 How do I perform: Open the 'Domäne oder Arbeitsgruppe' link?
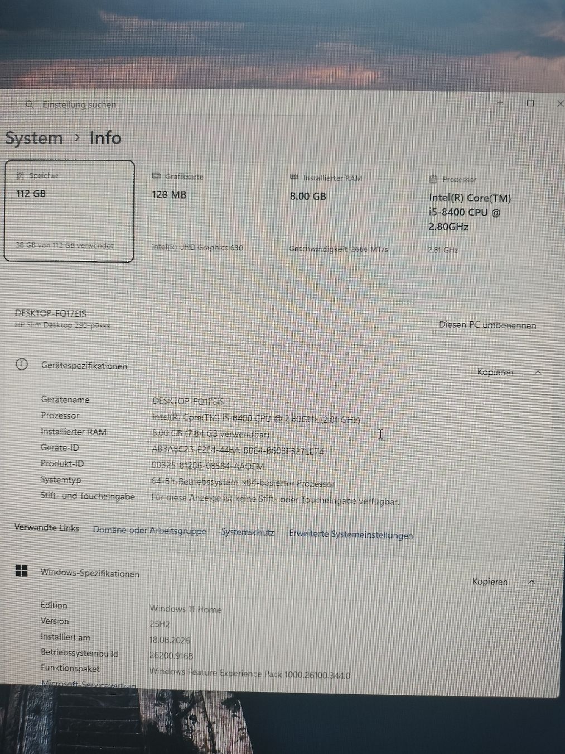pyautogui.click(x=149, y=531)
